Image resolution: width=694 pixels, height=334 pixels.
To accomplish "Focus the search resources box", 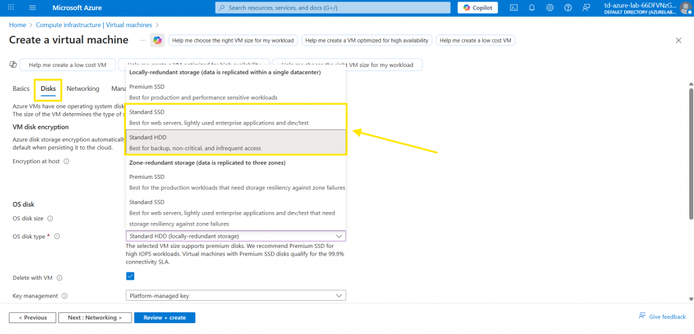I will click(332, 7).
